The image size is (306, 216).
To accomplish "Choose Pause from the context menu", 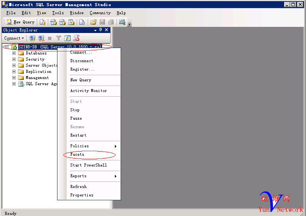I will pos(89,118).
